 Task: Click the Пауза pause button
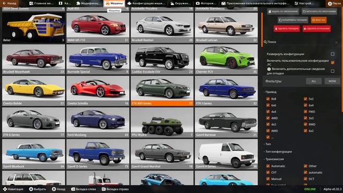334,4
